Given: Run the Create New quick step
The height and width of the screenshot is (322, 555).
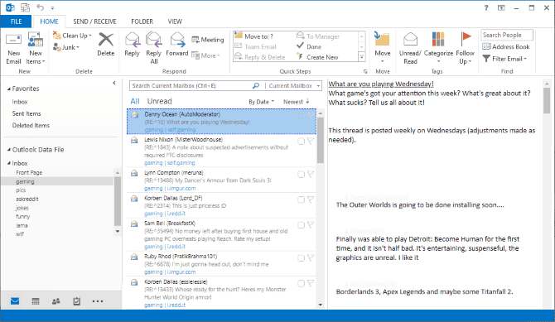Looking at the screenshot, I should 317,57.
